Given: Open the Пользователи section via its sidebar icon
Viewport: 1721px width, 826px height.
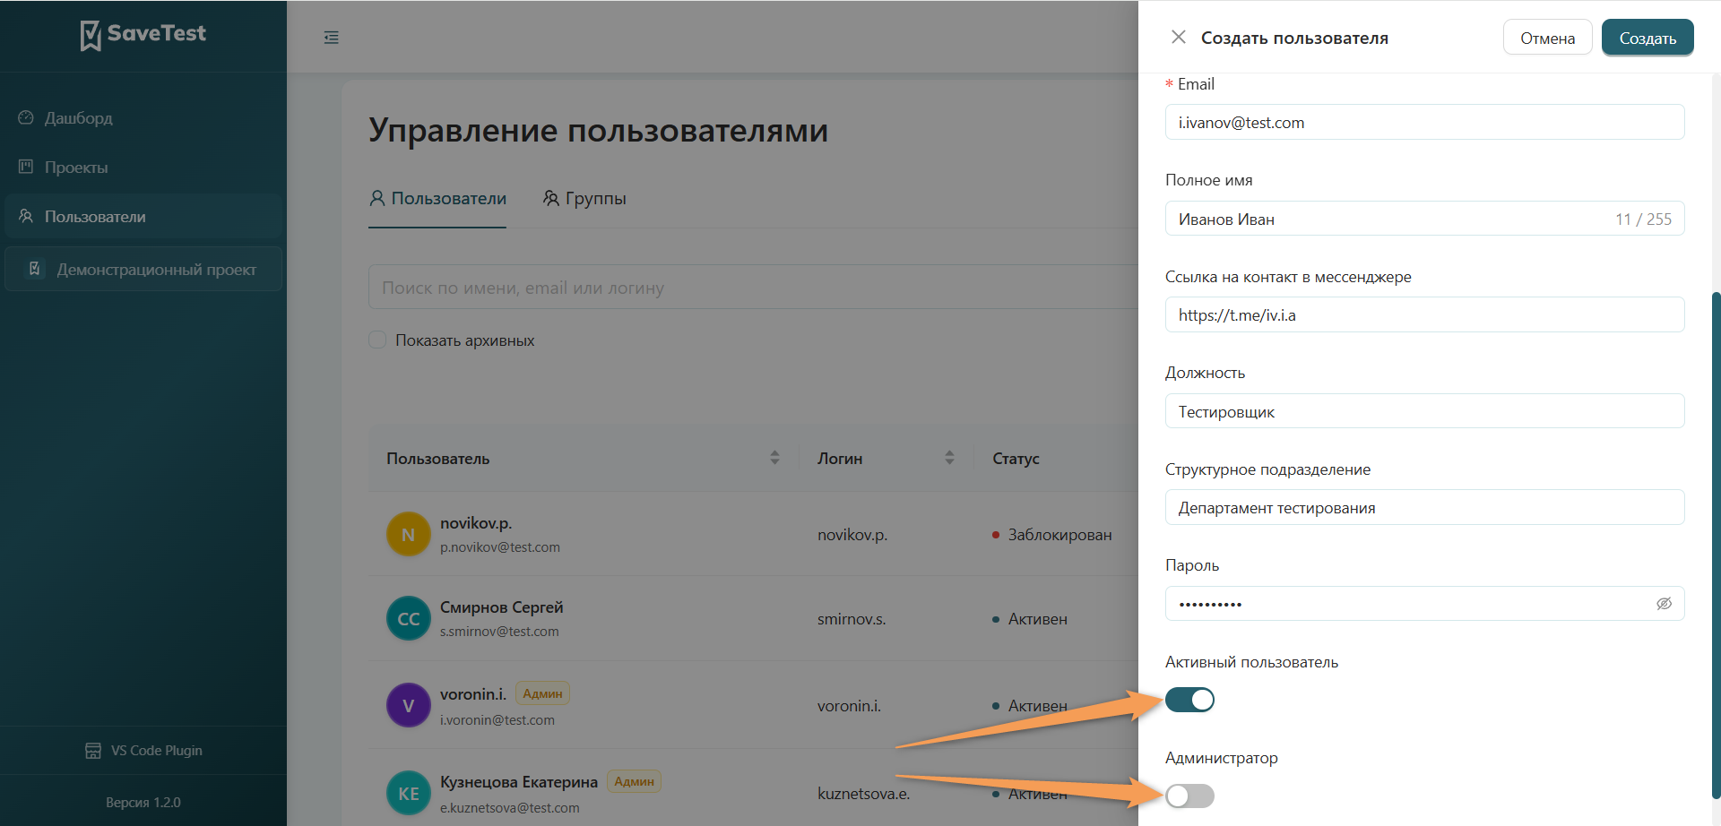Looking at the screenshot, I should 24,216.
